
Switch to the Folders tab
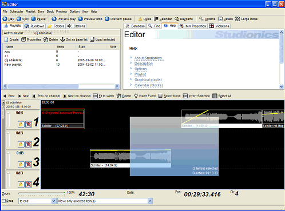point(56,26)
